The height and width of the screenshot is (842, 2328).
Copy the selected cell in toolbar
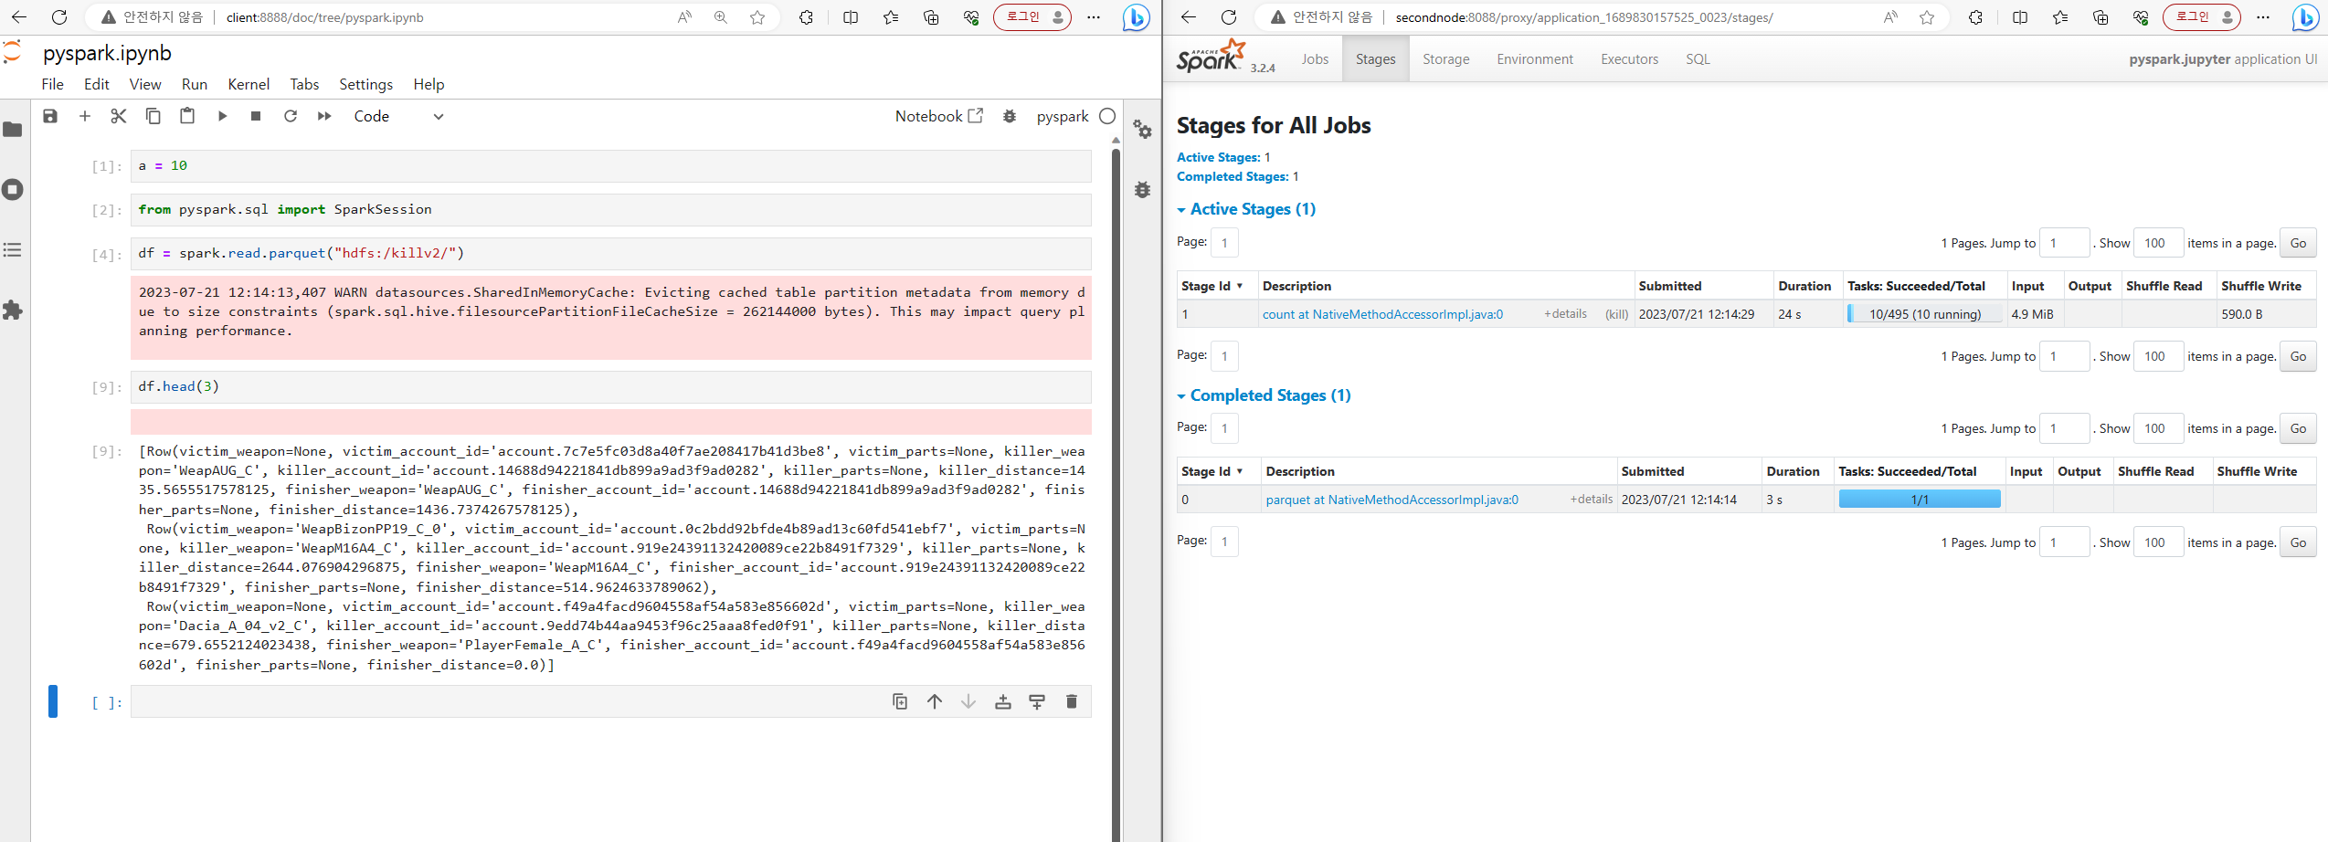coord(153,116)
